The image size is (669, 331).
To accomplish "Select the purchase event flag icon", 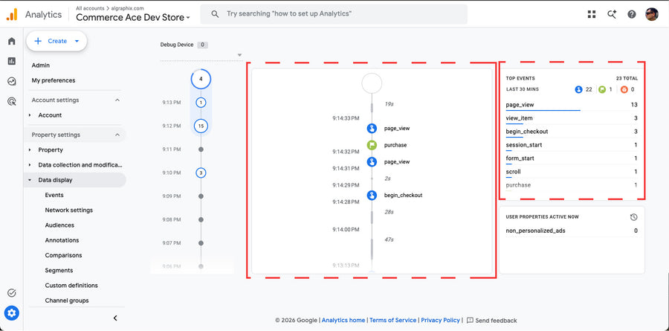I will click(372, 145).
